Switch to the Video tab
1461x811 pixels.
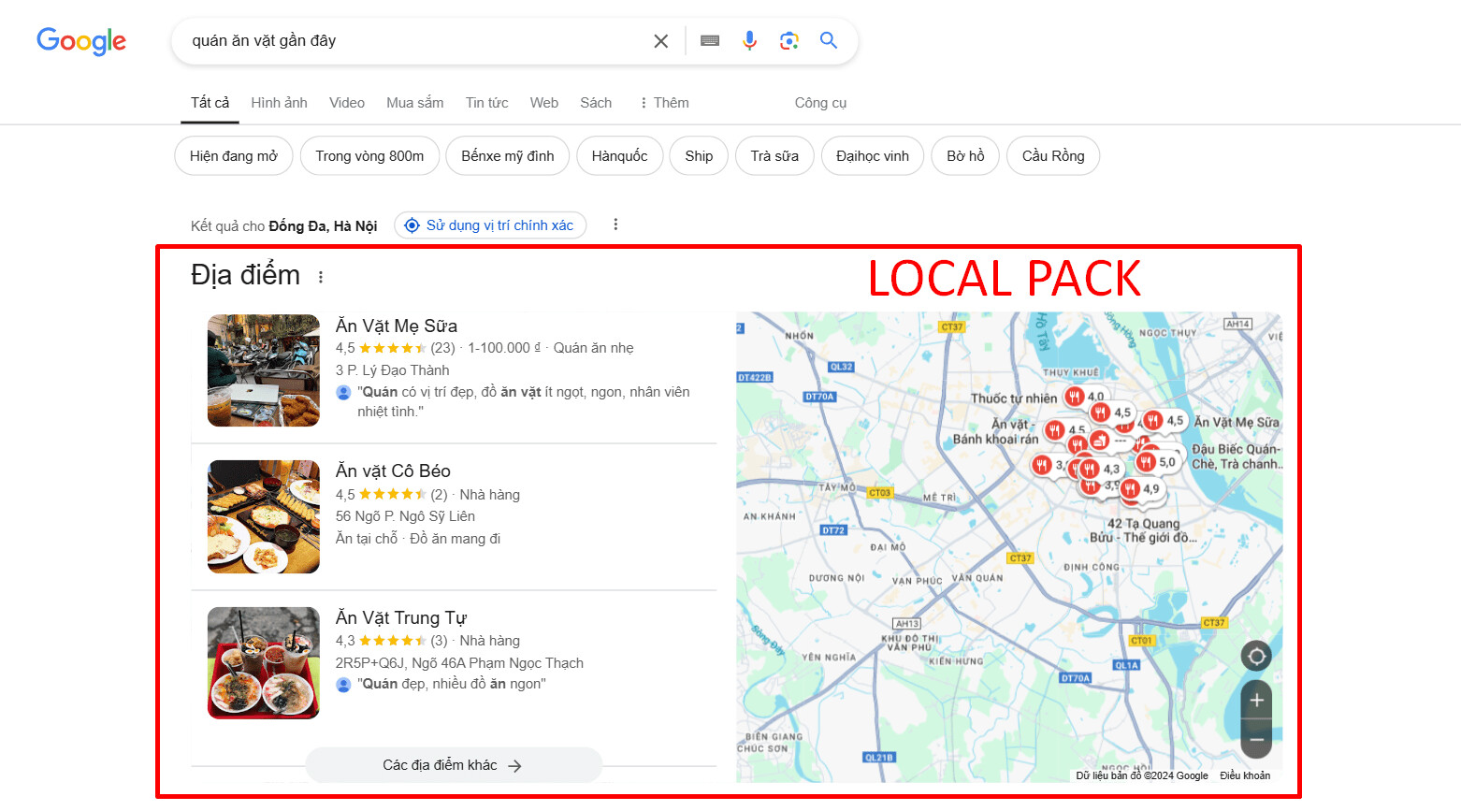pos(347,103)
